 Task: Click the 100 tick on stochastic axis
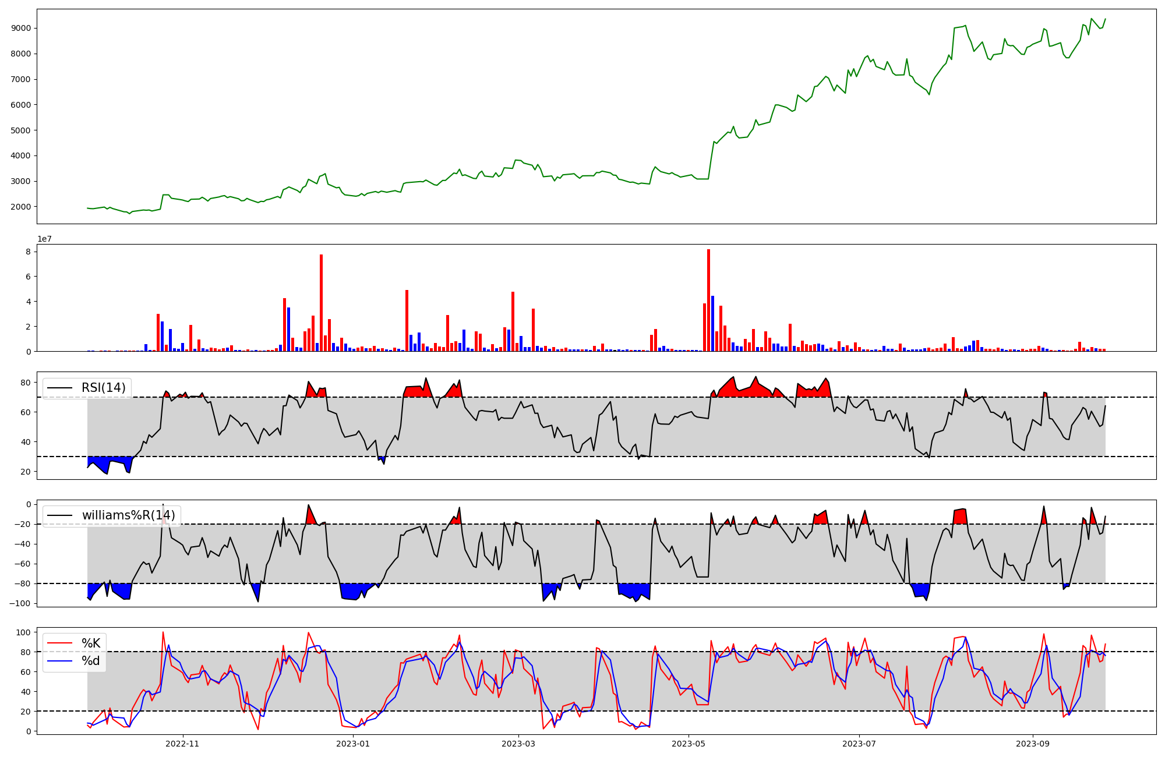pos(23,632)
